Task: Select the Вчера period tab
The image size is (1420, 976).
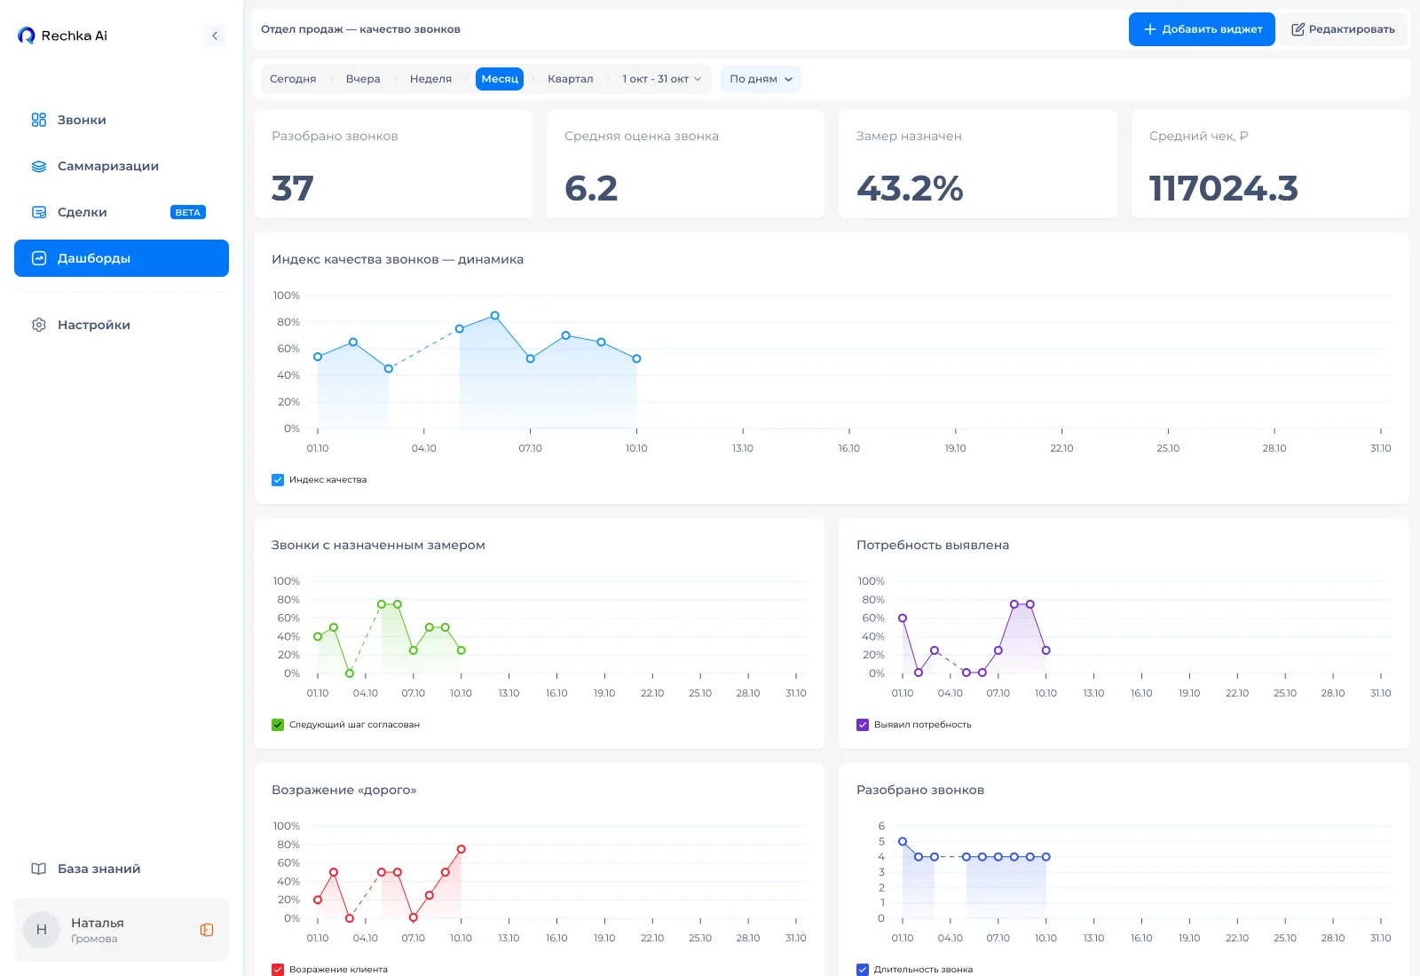Action: pyautogui.click(x=363, y=79)
